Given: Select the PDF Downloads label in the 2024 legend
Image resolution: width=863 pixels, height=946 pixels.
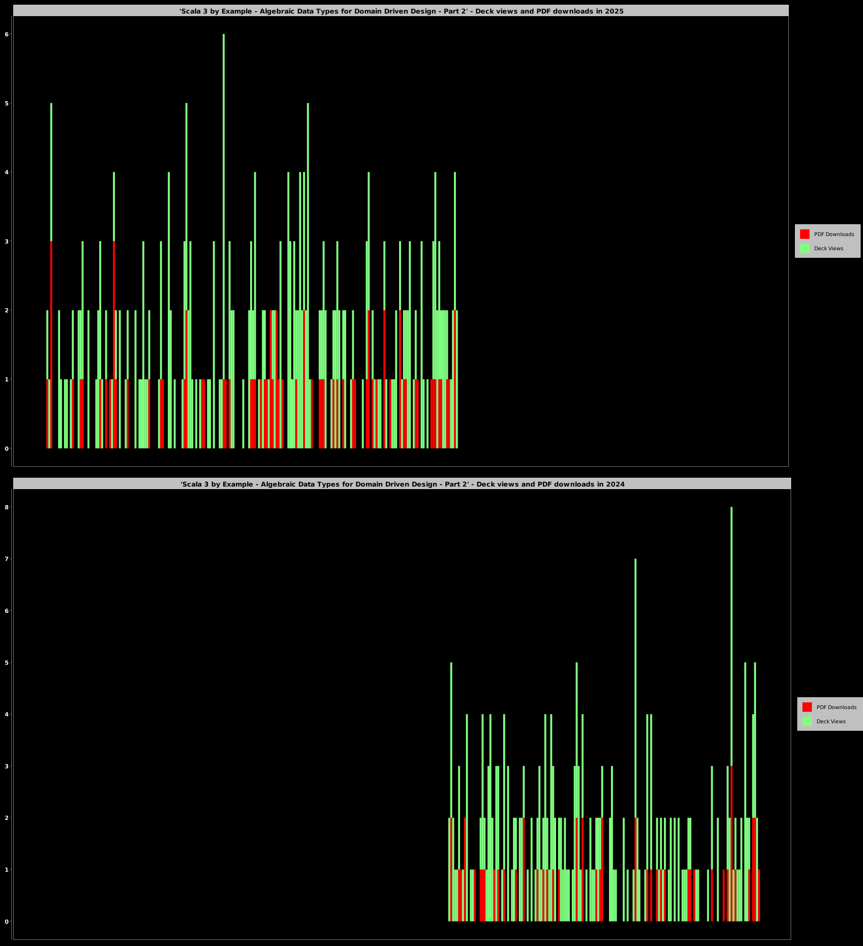Looking at the screenshot, I should [836, 707].
